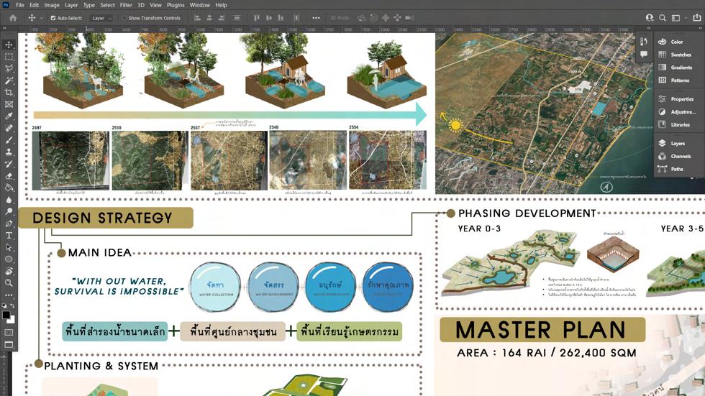Select the Paint Bucket tool
705x396 pixels.
(9, 188)
